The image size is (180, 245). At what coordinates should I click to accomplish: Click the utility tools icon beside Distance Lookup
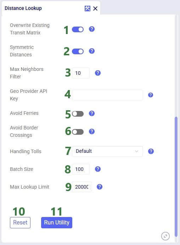[x=88, y=9]
